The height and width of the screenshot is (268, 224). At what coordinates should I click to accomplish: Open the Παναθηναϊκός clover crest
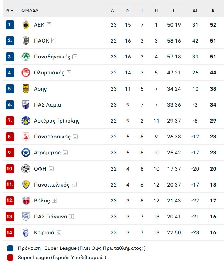coord(26,57)
